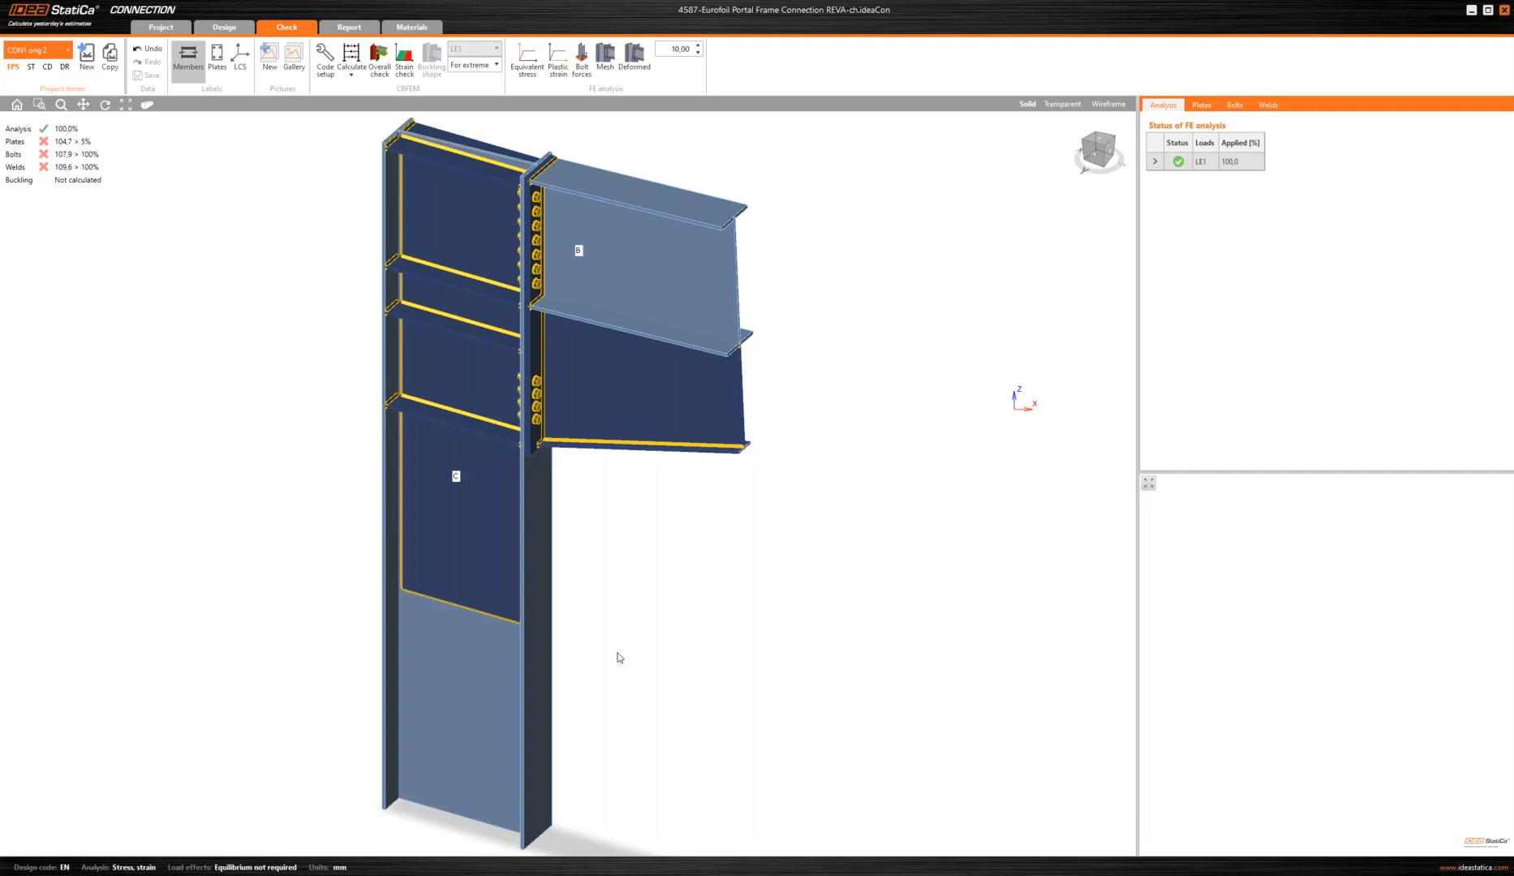Enable the Deformed shape display
Viewport: 1514px width, 876px height.
[x=634, y=58]
